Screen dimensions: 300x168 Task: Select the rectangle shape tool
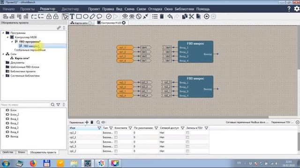[x=79, y=16]
